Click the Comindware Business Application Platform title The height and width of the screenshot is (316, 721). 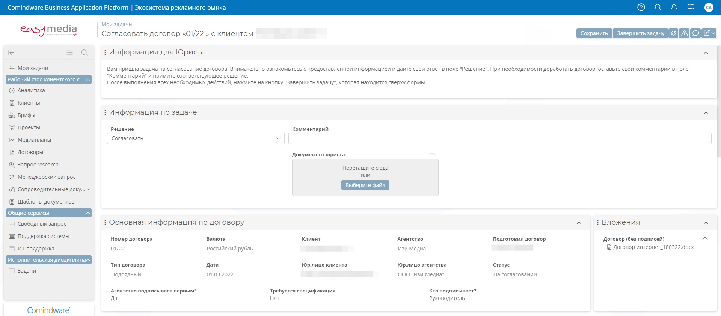tap(68, 7)
